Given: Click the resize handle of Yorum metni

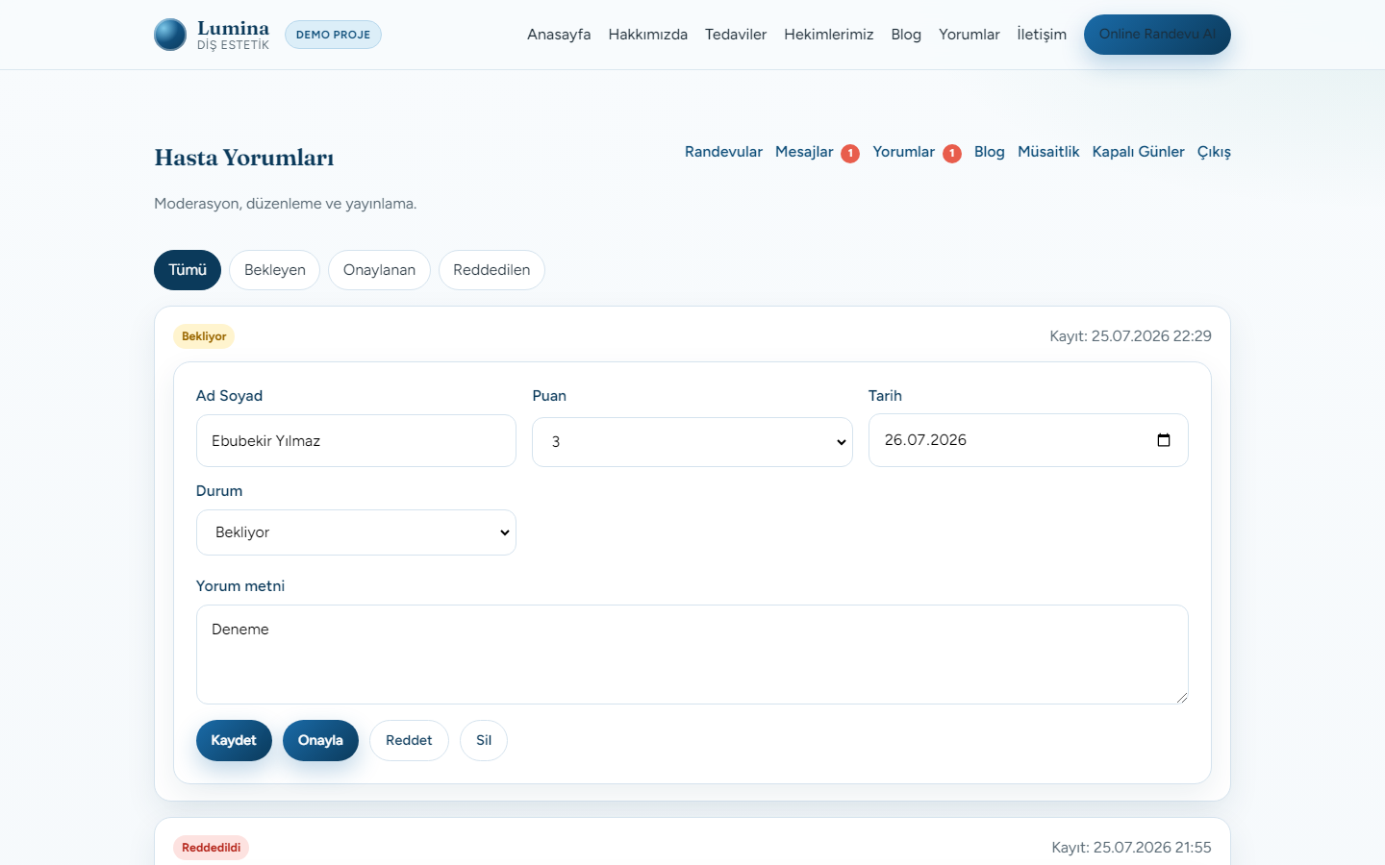Looking at the screenshot, I should click(1181, 697).
